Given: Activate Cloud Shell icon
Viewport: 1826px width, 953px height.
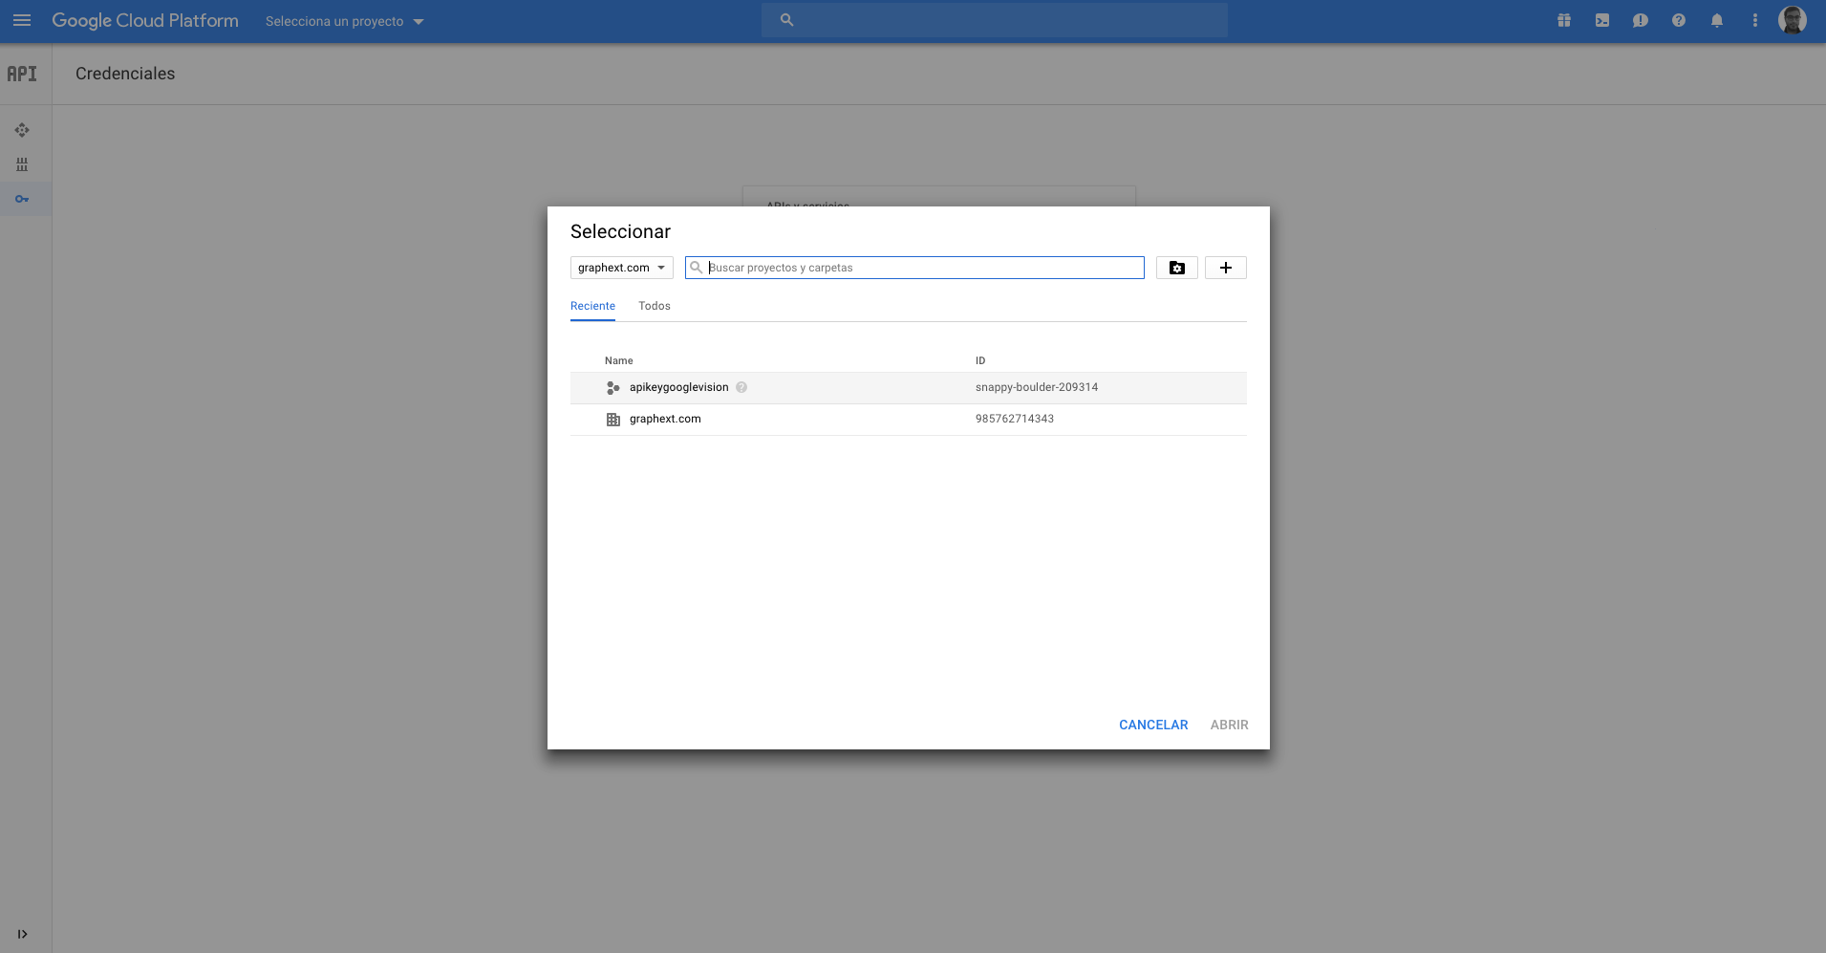Looking at the screenshot, I should [1602, 20].
